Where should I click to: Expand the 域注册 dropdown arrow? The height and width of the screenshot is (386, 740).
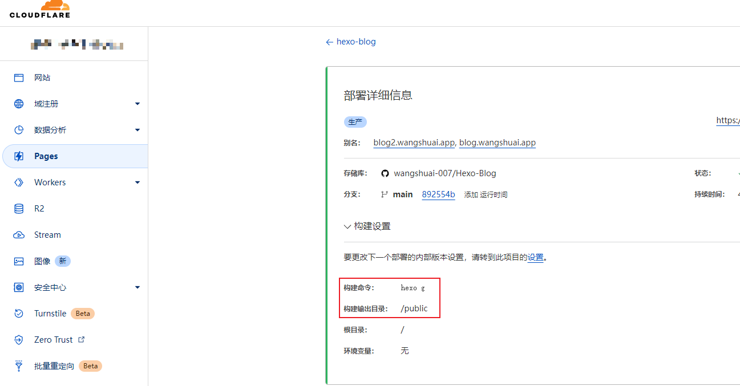(138, 104)
